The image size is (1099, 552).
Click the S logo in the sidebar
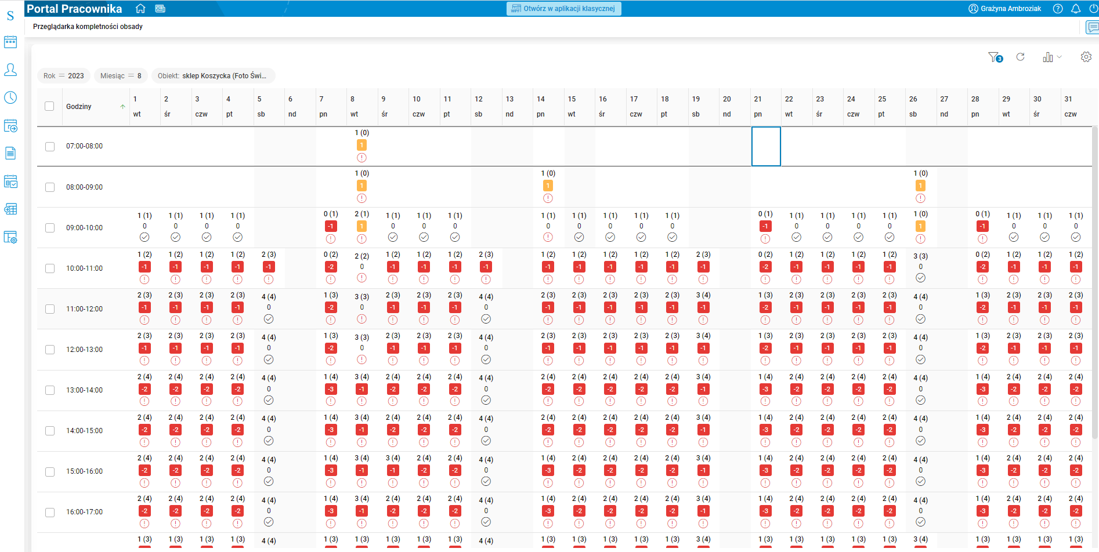click(10, 16)
